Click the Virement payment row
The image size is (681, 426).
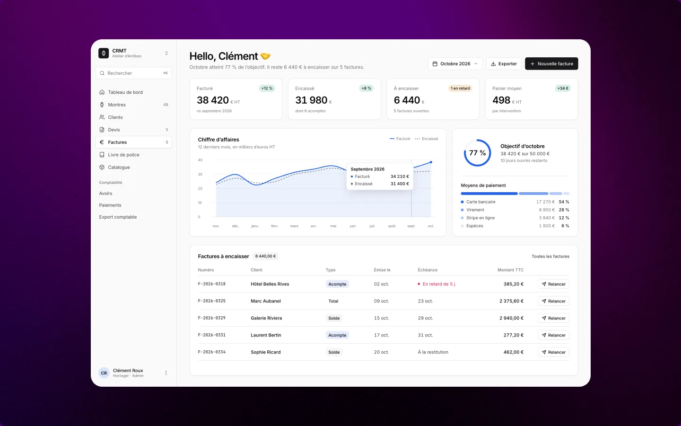pyautogui.click(x=515, y=210)
